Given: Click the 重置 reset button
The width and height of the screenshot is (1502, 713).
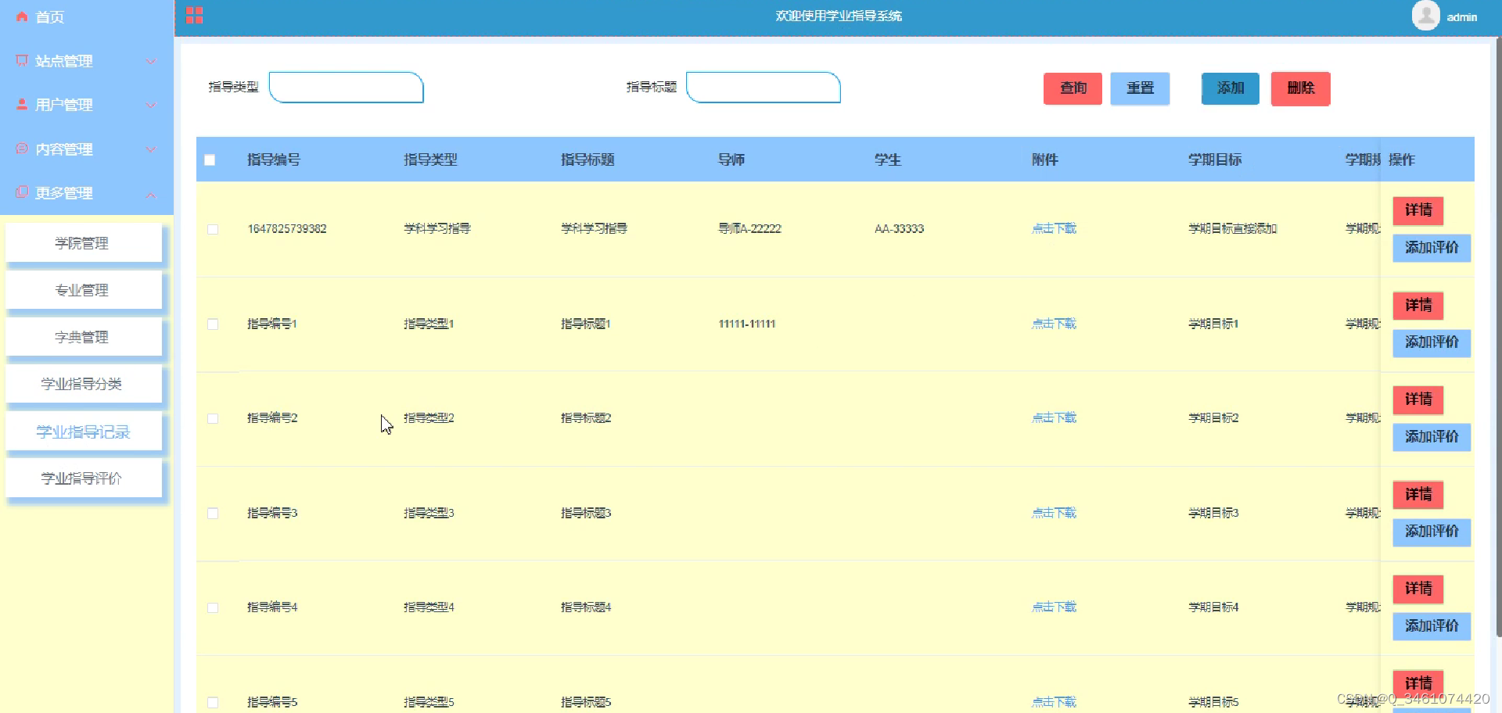Looking at the screenshot, I should point(1140,88).
